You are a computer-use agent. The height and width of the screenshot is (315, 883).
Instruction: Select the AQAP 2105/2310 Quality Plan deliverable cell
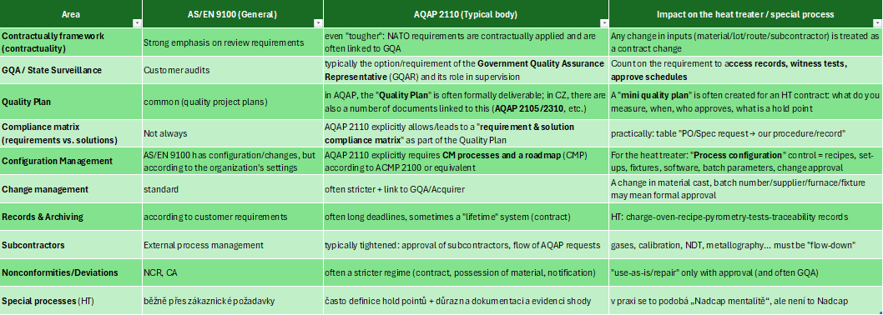(467, 102)
